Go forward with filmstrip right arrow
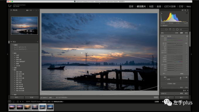 click(x=23, y=101)
